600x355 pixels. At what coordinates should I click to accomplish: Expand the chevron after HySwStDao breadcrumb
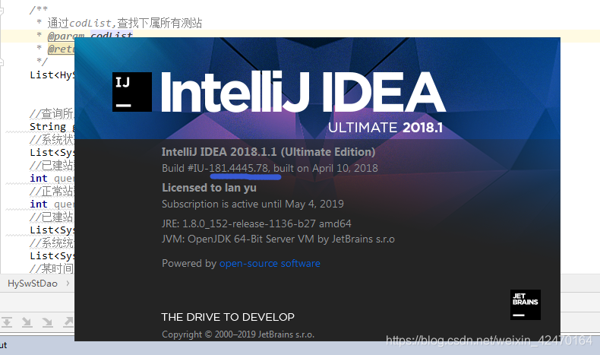(x=68, y=284)
